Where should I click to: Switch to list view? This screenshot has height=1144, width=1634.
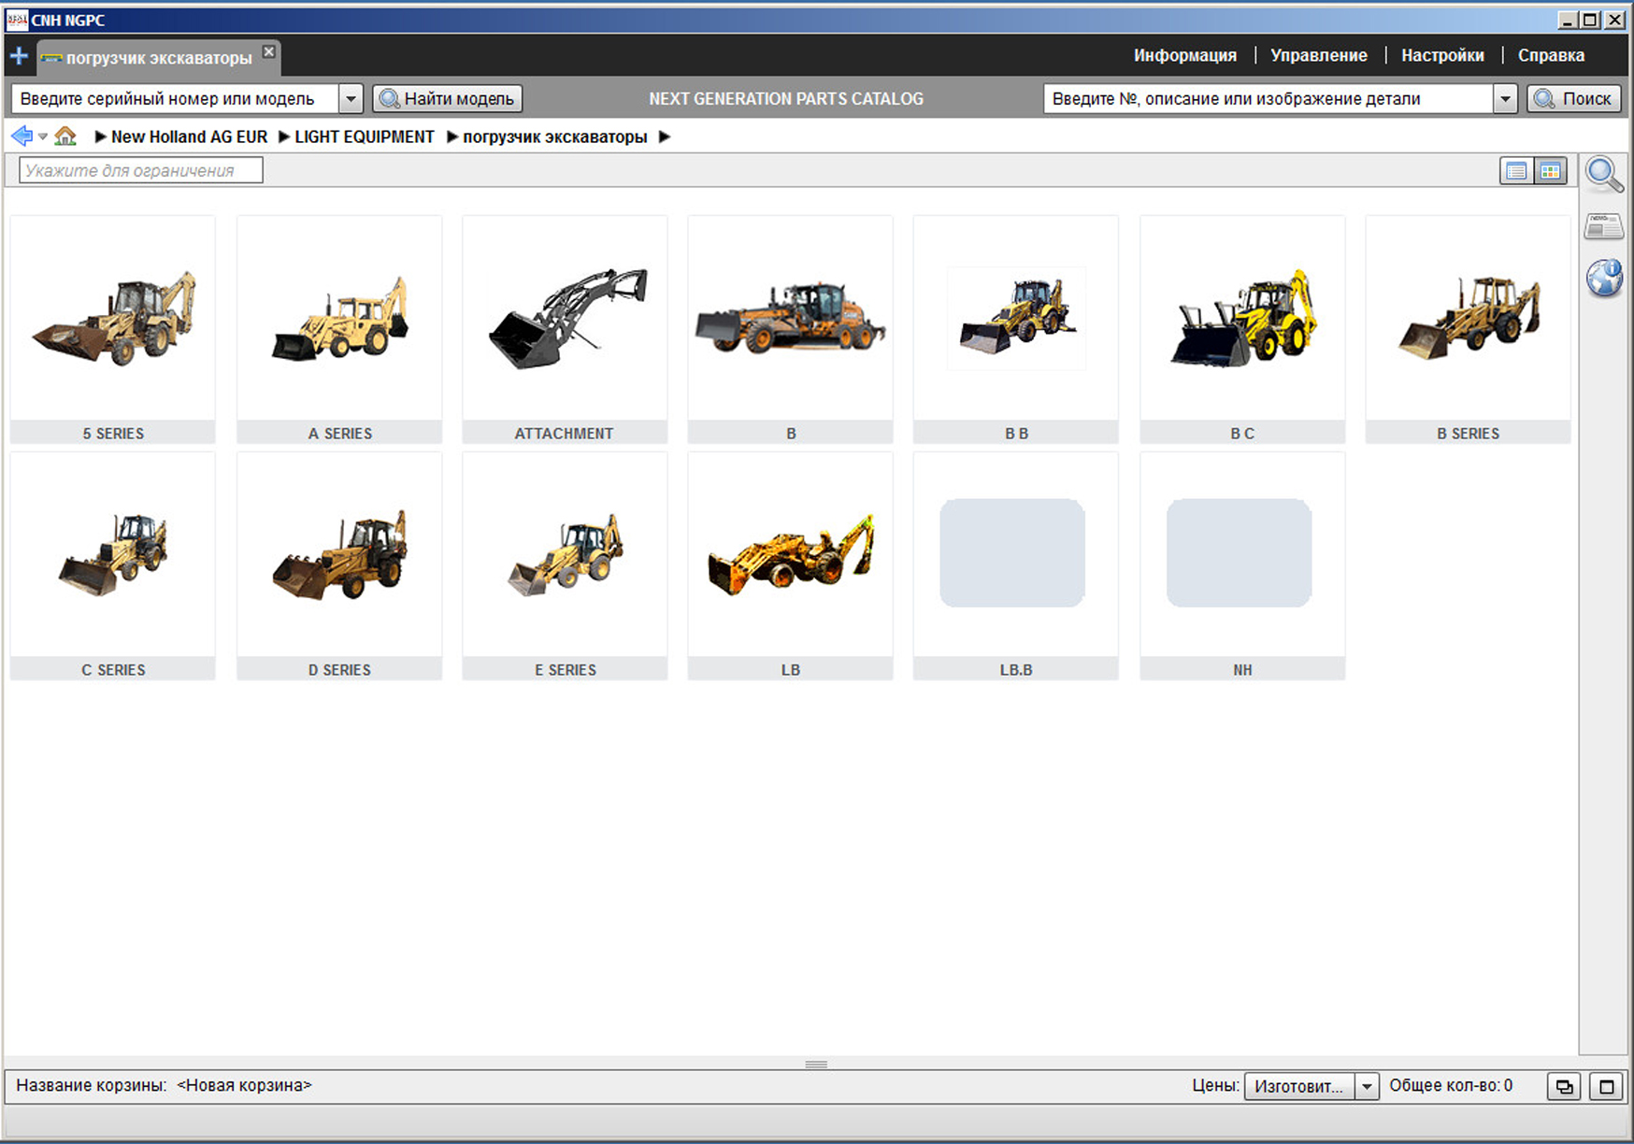pyautogui.click(x=1516, y=171)
